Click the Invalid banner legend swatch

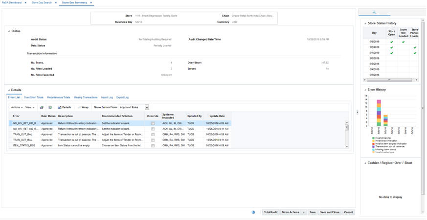[373, 138]
